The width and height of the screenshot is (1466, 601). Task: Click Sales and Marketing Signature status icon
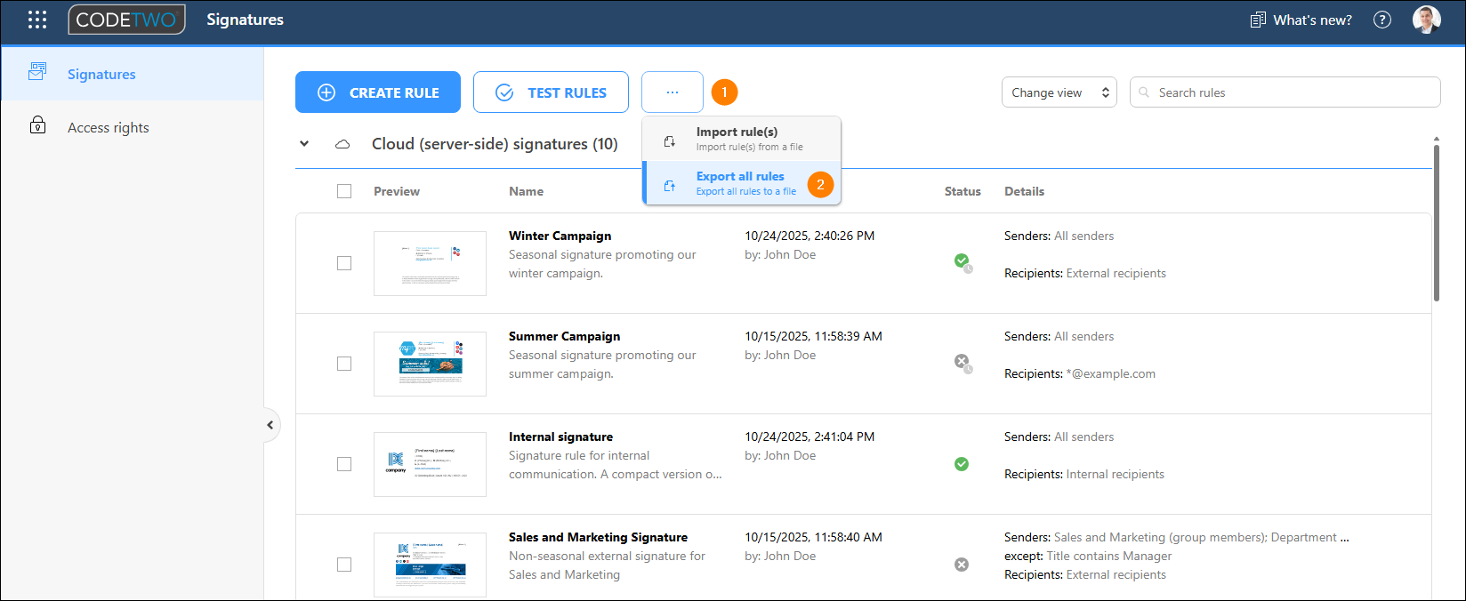click(962, 565)
